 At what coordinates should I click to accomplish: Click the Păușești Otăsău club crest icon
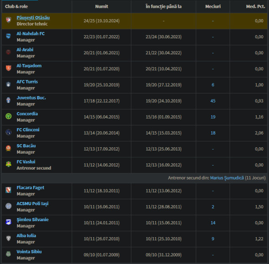8,20
